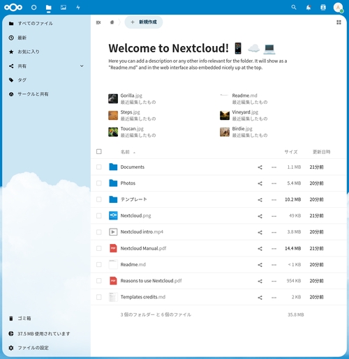Screen dimensions: 349x359
Task: Open more actions for Nextcloud intro.mp4
Action: 274,232
